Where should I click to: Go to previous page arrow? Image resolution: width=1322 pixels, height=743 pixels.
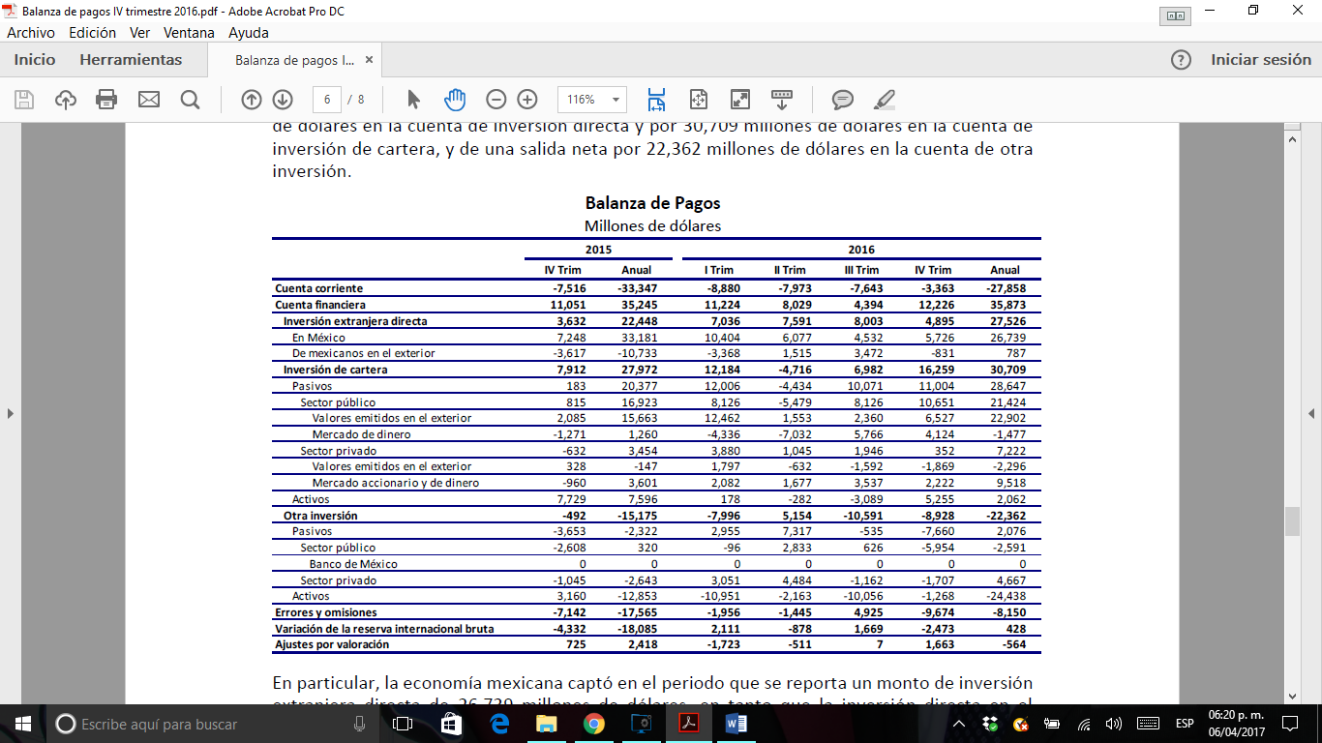click(252, 100)
